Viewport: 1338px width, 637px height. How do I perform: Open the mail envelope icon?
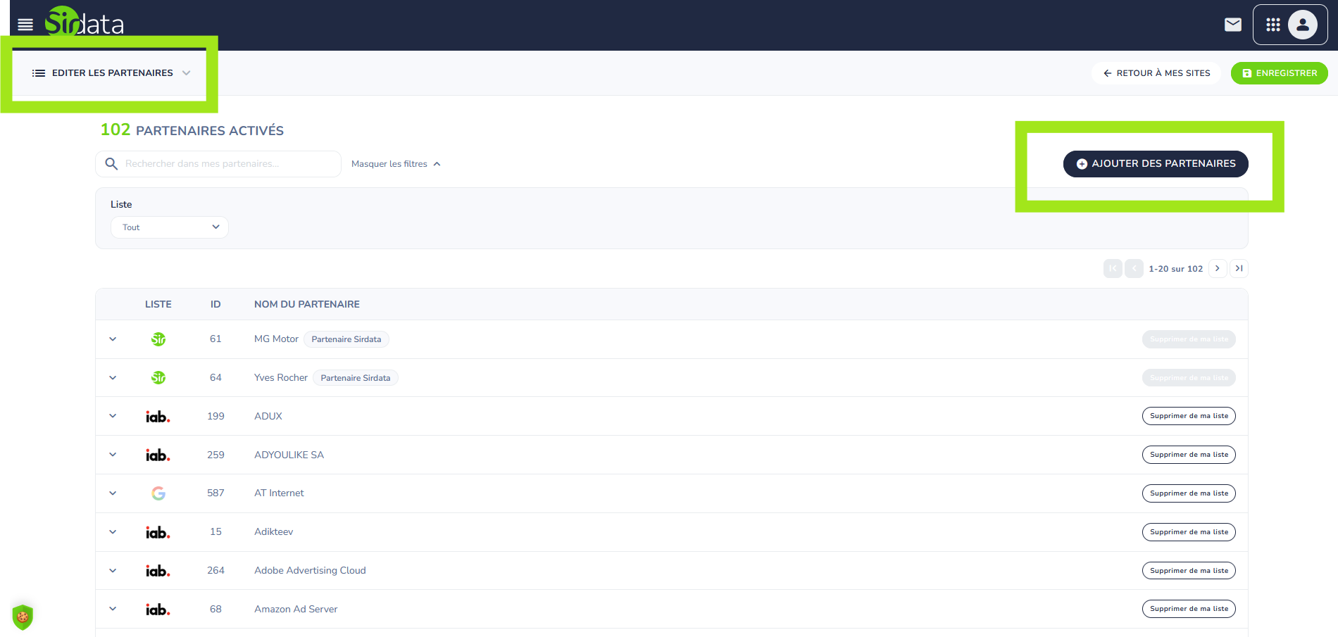pos(1232,25)
